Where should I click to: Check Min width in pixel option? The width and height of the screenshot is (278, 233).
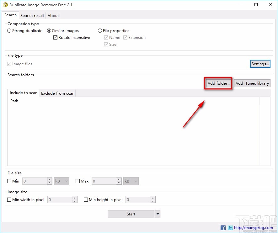click(9, 199)
